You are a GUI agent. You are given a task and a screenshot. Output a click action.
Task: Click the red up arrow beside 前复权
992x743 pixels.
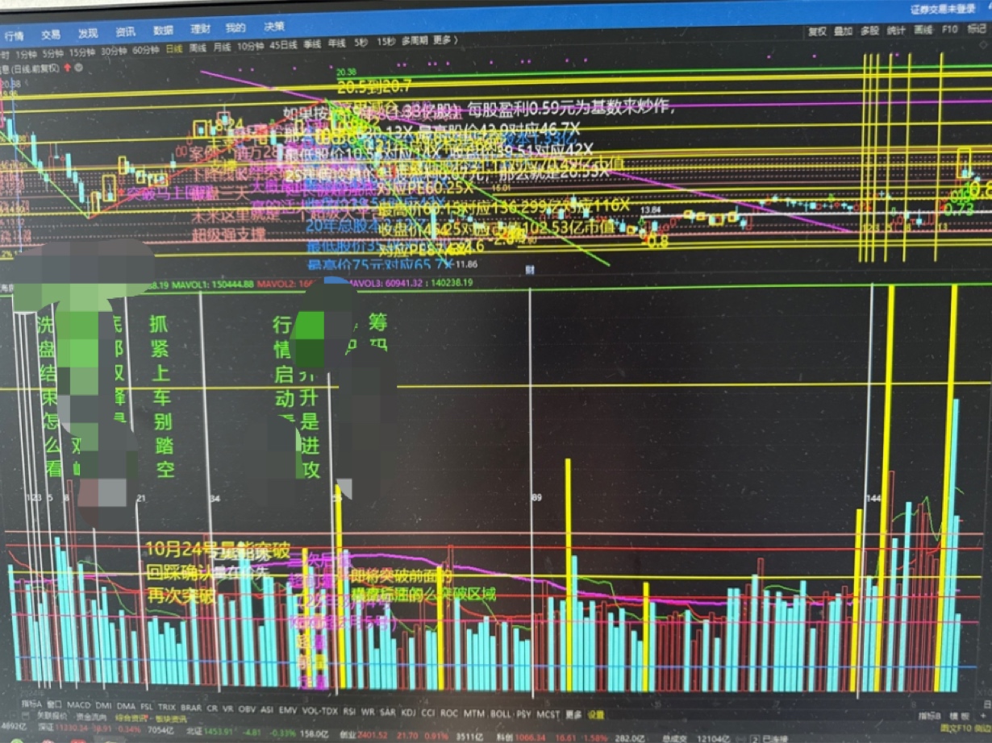(x=67, y=68)
